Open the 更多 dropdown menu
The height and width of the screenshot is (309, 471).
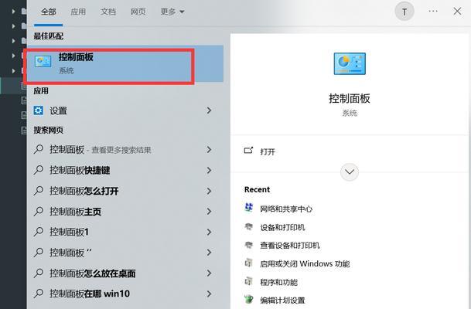pyautogui.click(x=172, y=12)
